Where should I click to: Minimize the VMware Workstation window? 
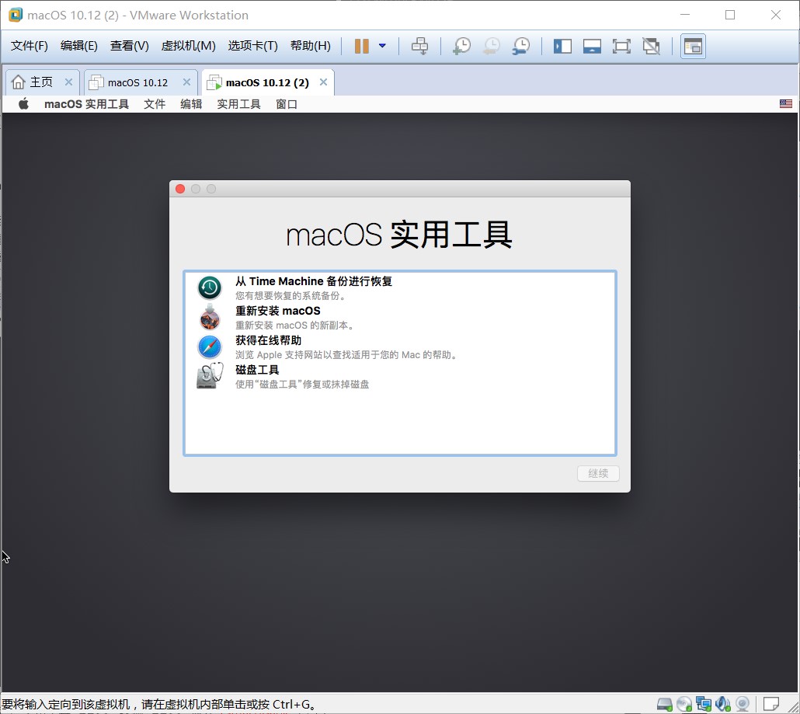point(685,15)
